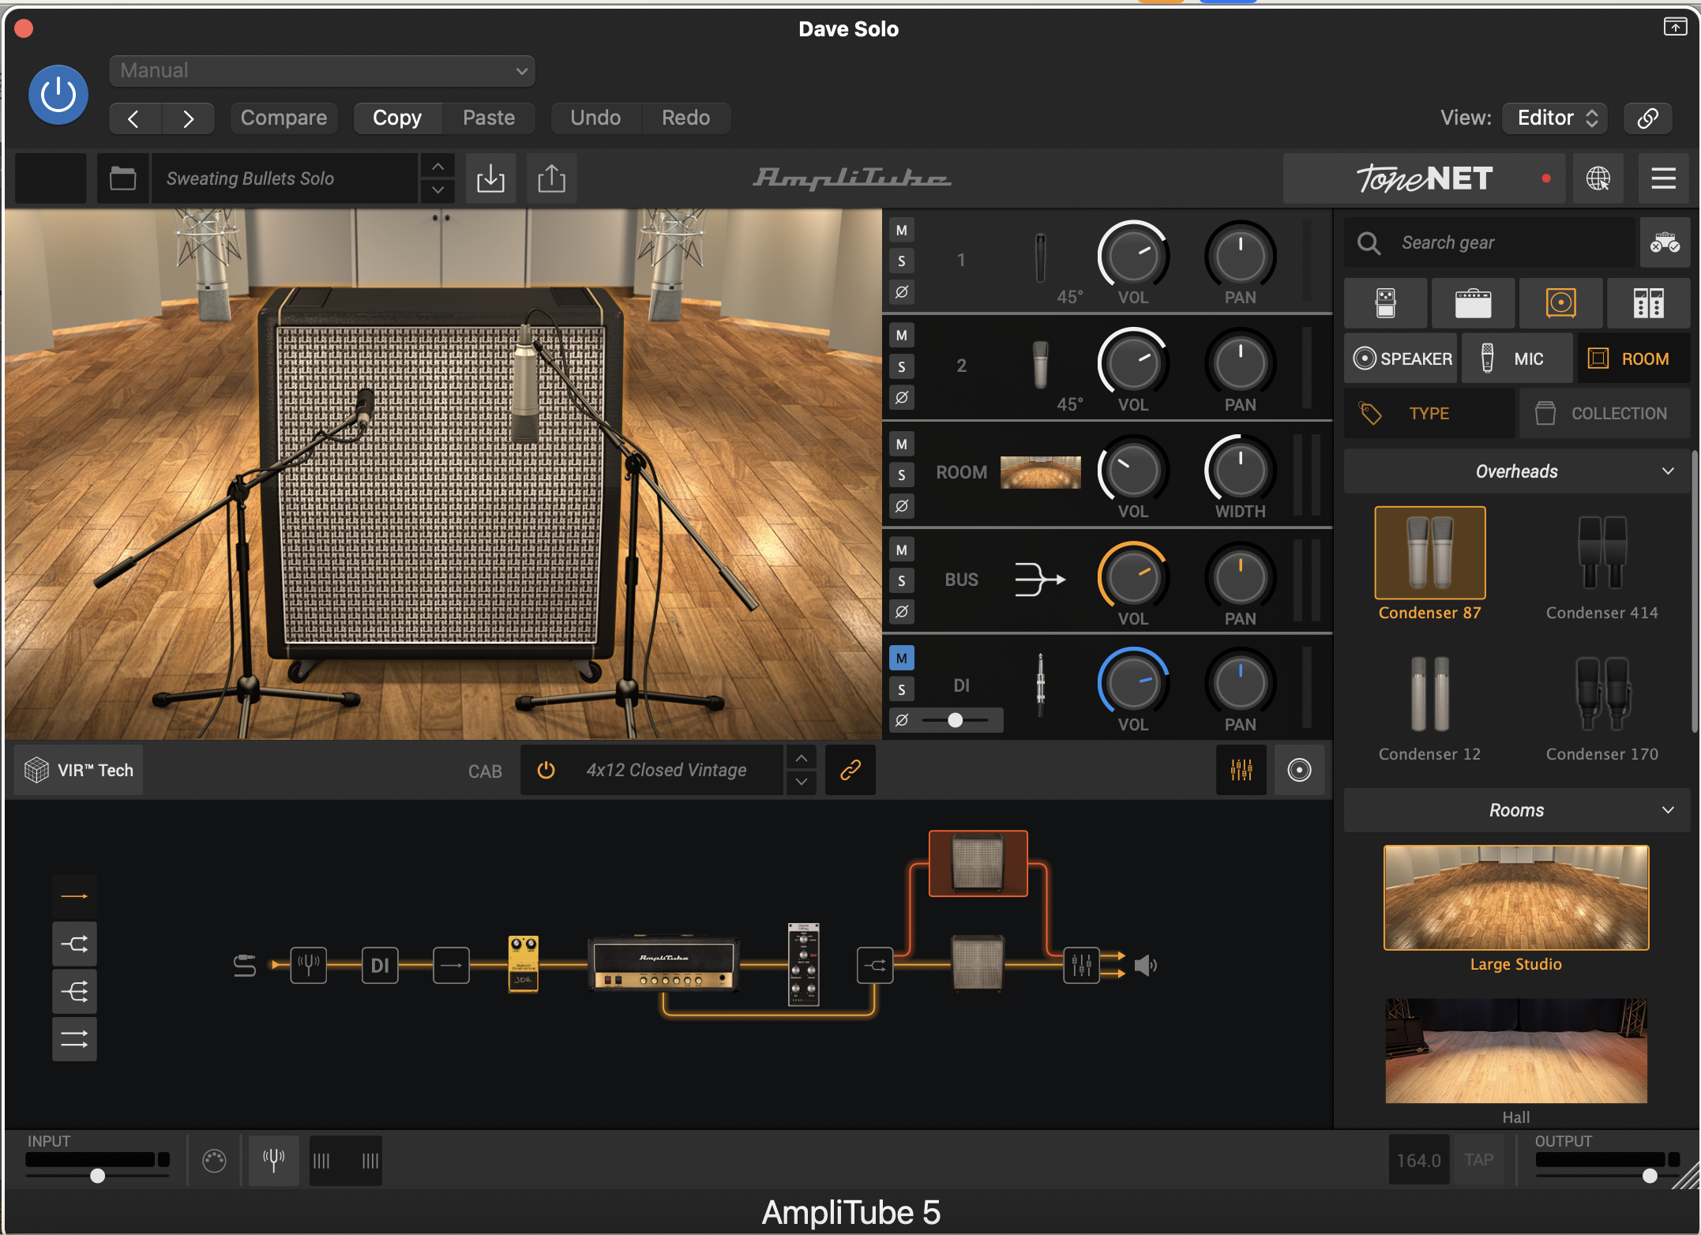Toggle the plugin power bypass button

(58, 95)
